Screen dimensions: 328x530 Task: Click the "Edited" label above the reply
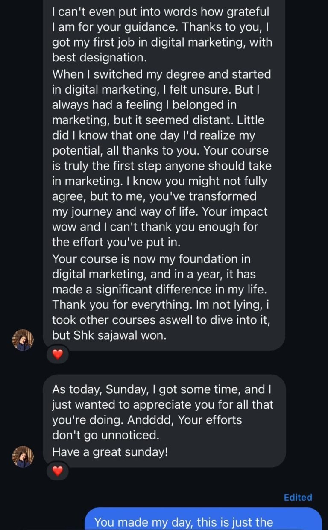[298, 497]
